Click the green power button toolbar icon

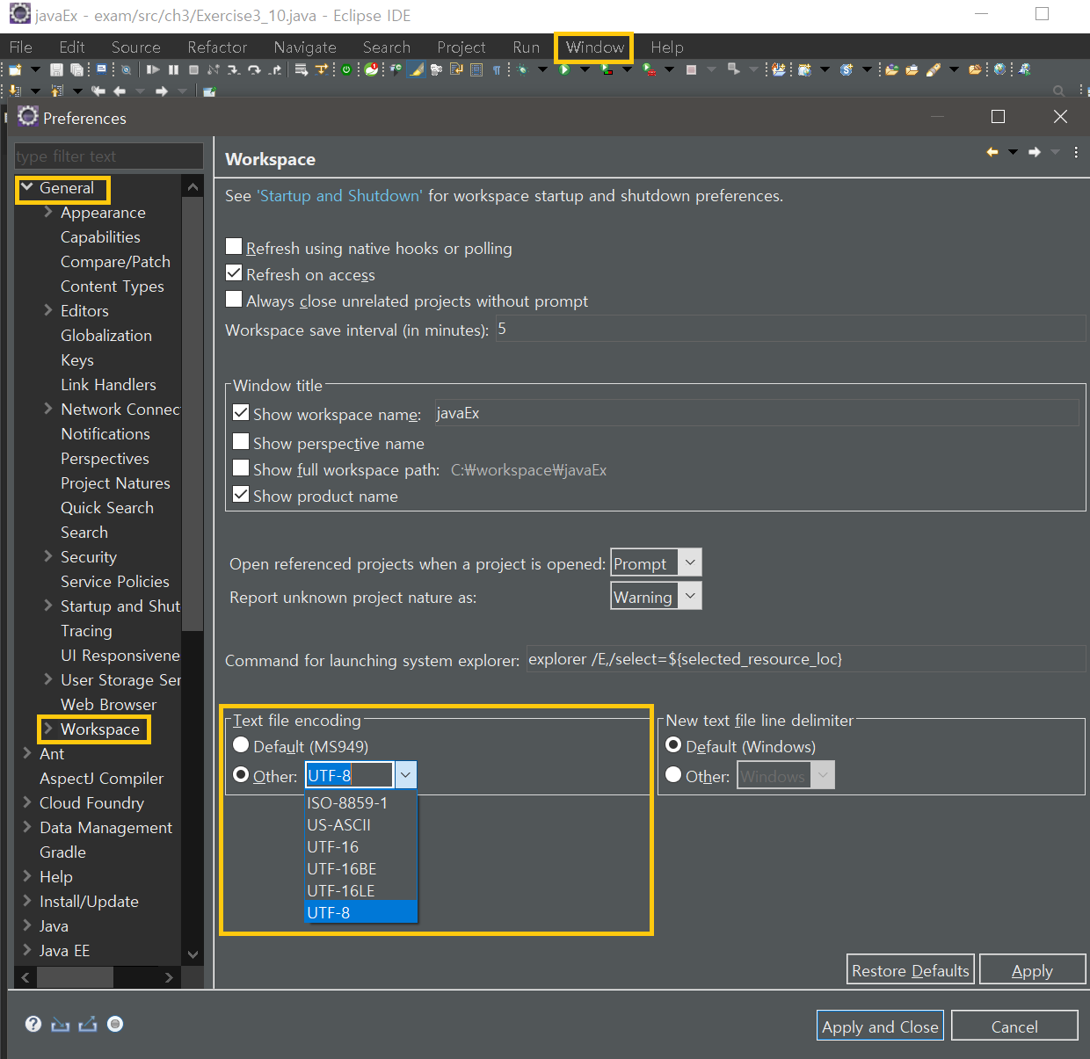pyautogui.click(x=346, y=69)
